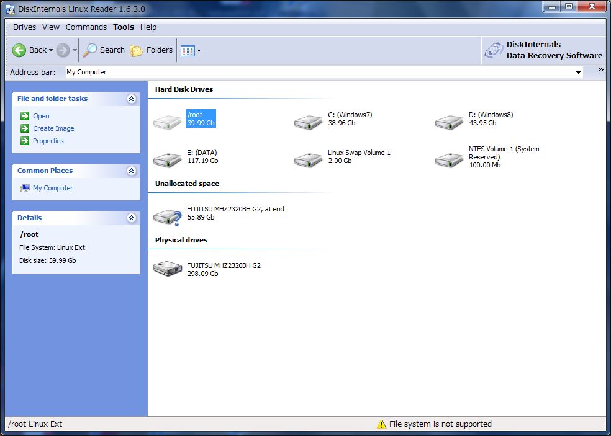Go to My Computer link in Common Places
The height and width of the screenshot is (436, 611).
tap(53, 188)
